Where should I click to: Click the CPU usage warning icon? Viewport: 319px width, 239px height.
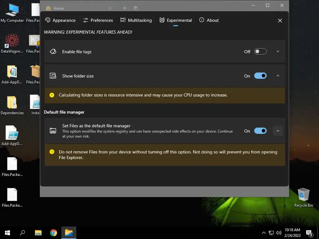coord(52,95)
